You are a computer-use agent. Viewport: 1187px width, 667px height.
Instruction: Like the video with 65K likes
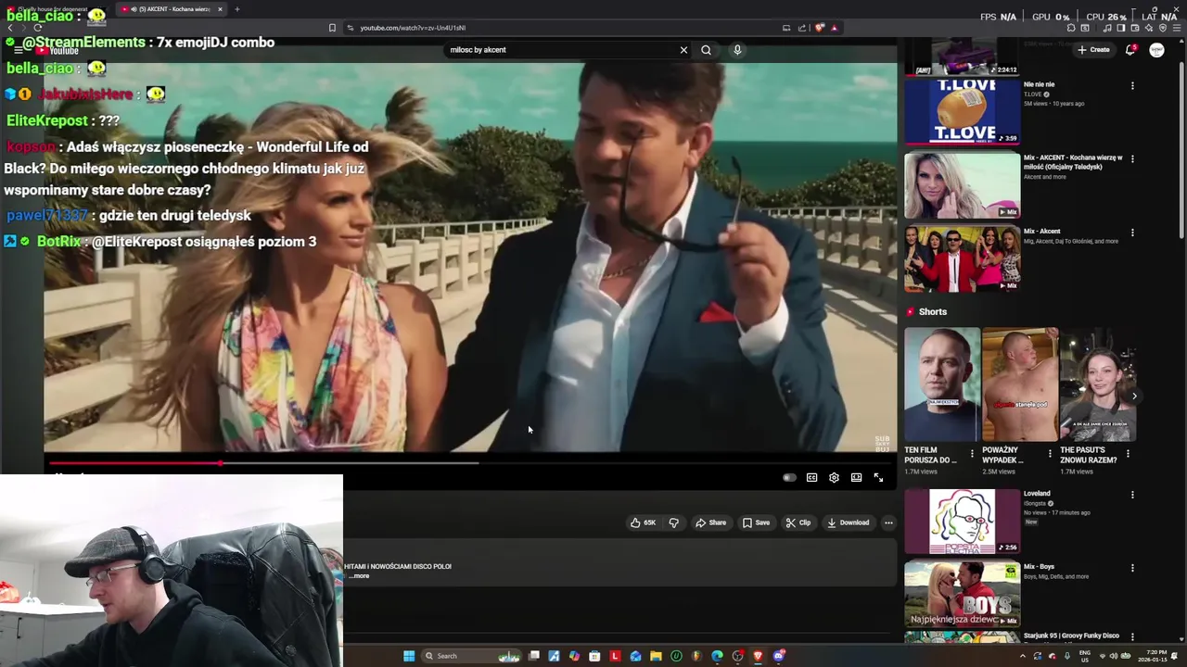(642, 522)
